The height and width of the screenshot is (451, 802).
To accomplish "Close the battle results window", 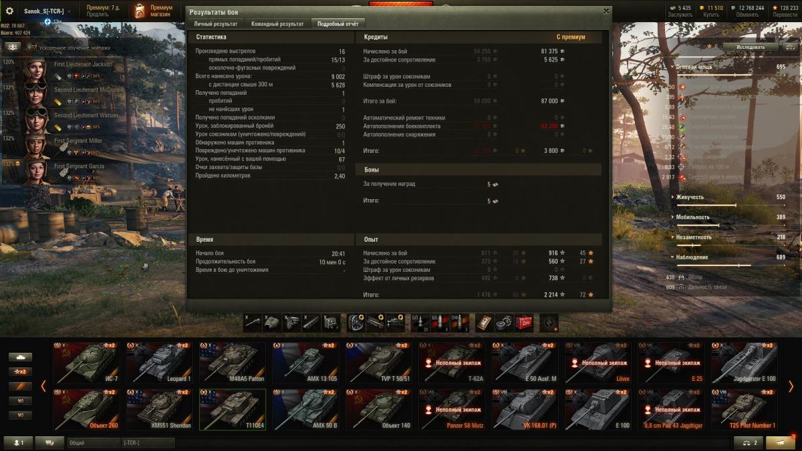I will pos(606,11).
